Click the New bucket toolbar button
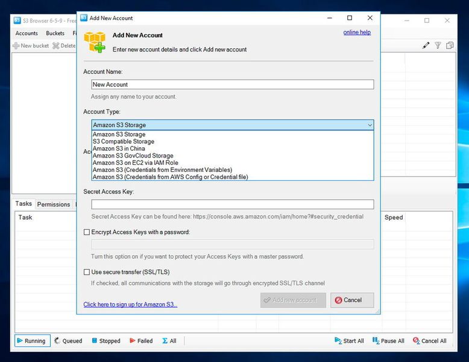This screenshot has height=362, width=469. (31, 45)
